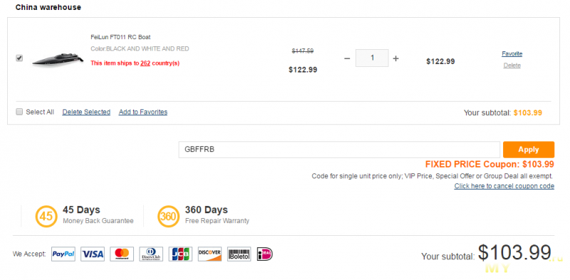The image size is (570, 280).
Task: Open the RC boat product thumbnail
Action: (58, 59)
